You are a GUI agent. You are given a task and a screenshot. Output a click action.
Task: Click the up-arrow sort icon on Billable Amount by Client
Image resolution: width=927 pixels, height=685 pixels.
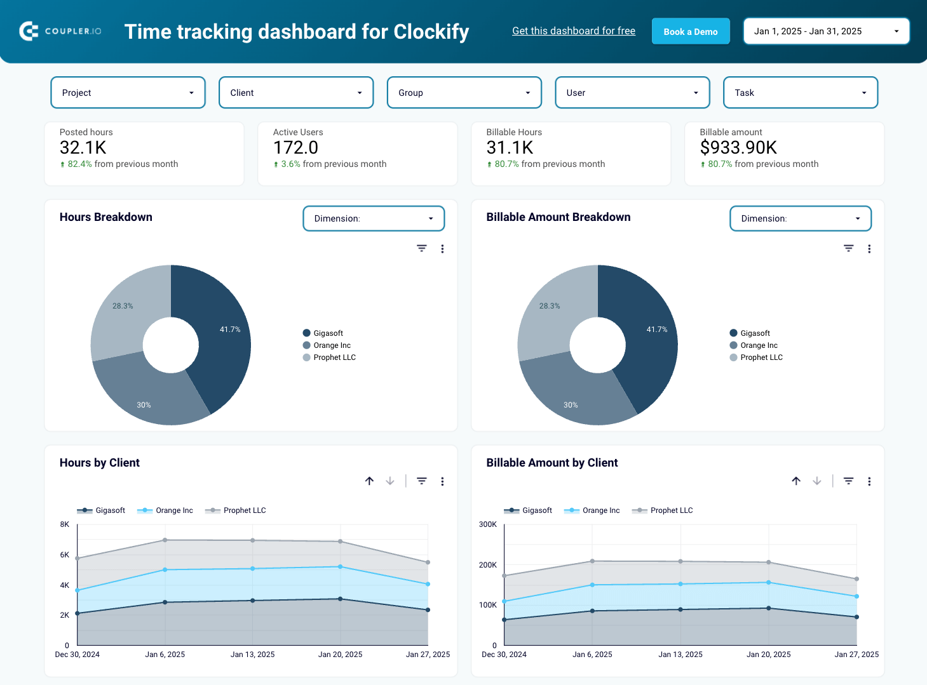point(796,481)
